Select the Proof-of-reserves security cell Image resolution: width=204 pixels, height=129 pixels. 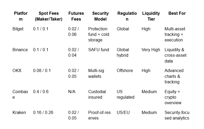pyautogui.click(x=99, y=115)
